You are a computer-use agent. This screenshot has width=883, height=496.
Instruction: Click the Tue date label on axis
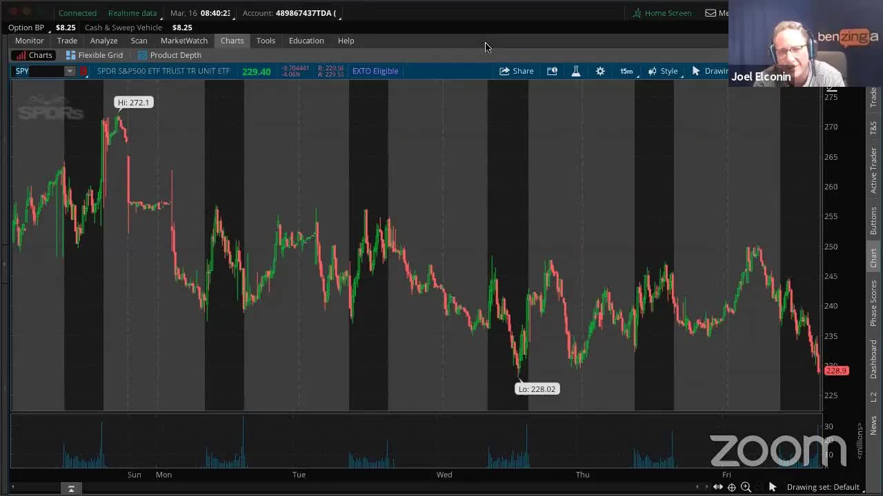pos(299,475)
